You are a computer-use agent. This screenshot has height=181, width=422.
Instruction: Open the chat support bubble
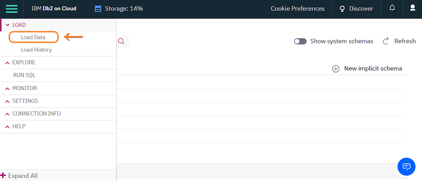point(406,166)
